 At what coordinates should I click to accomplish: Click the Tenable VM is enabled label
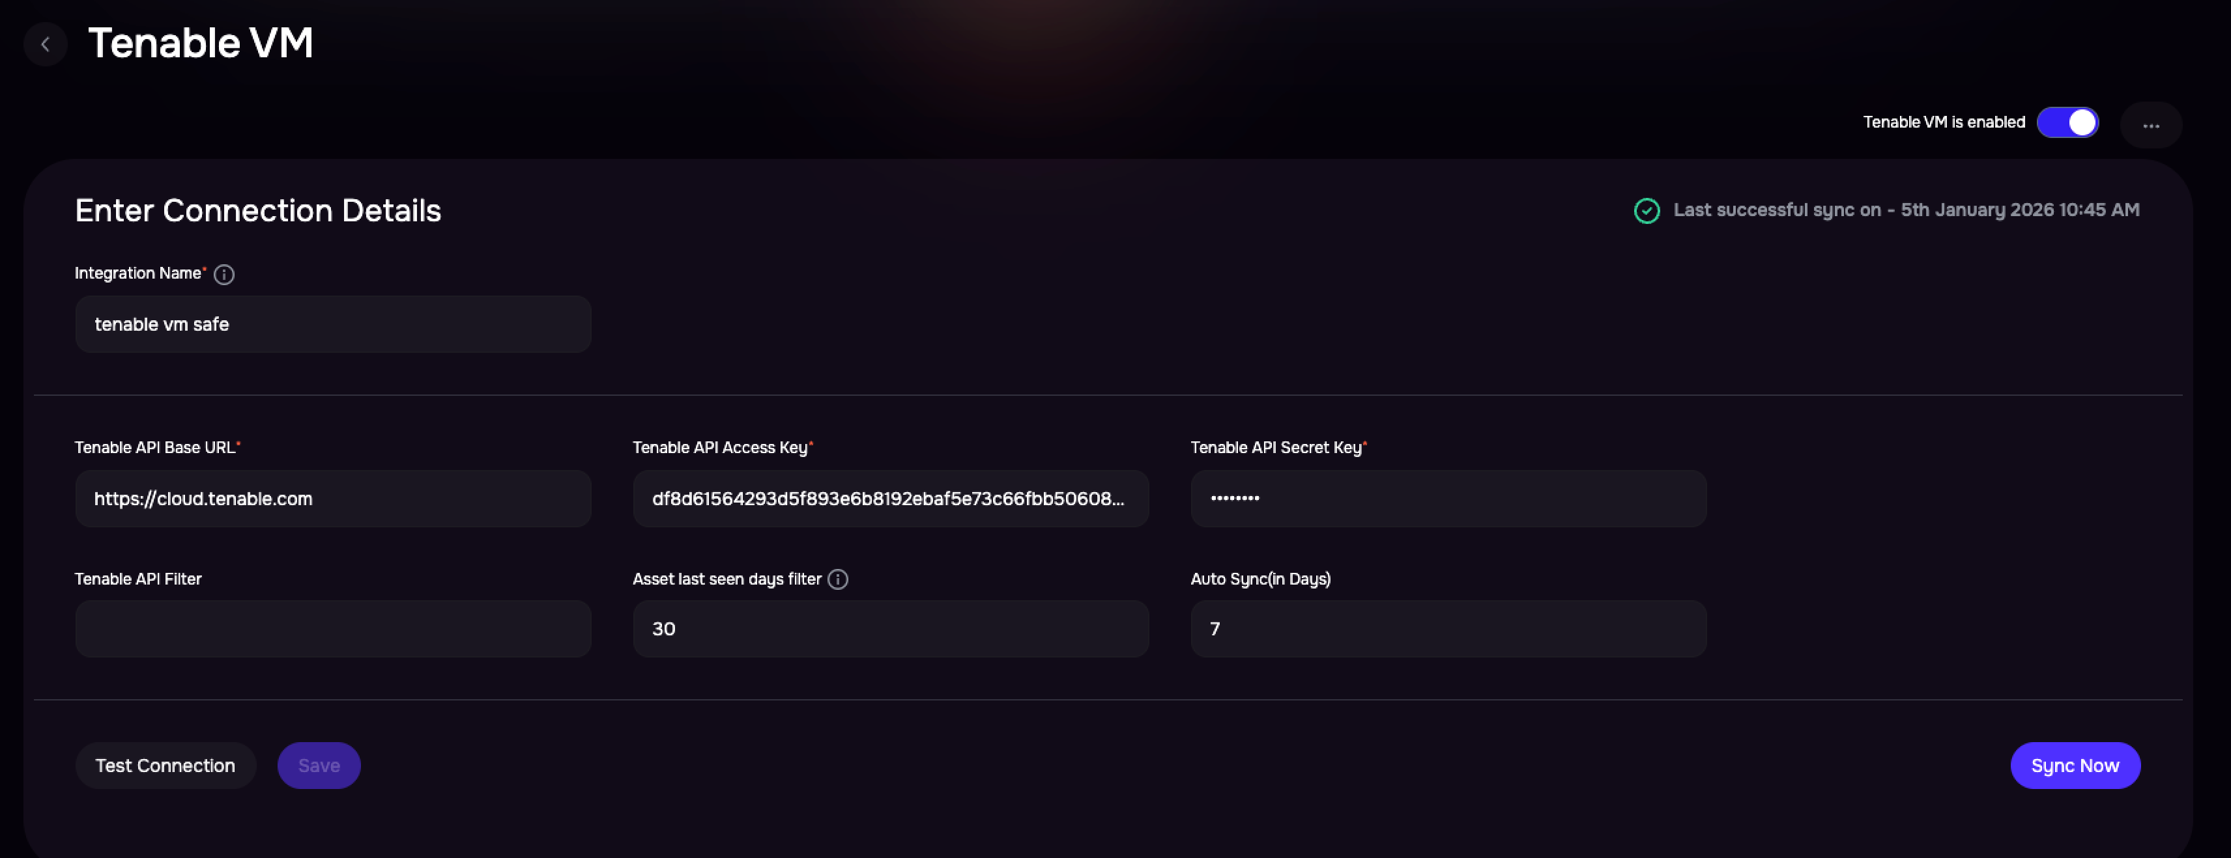pos(1944,122)
